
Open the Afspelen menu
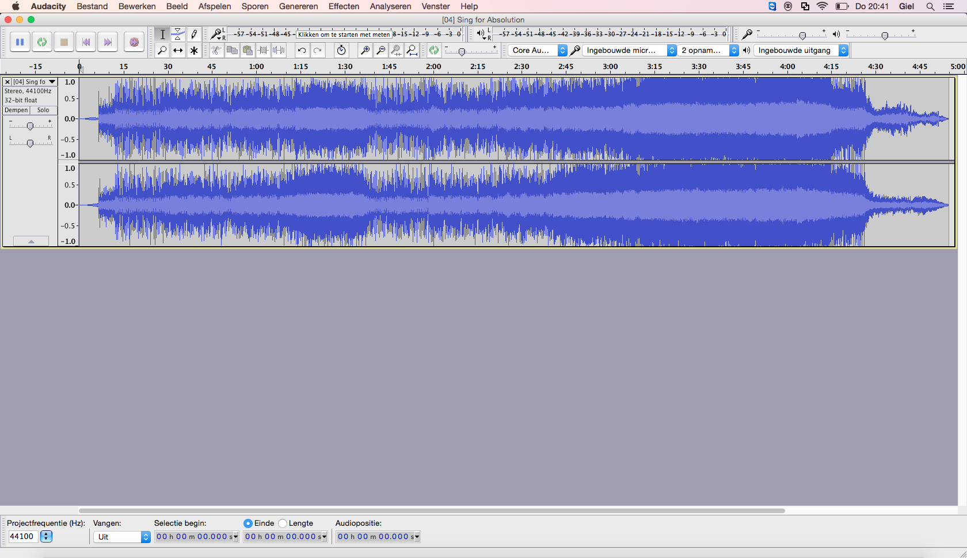[215, 6]
